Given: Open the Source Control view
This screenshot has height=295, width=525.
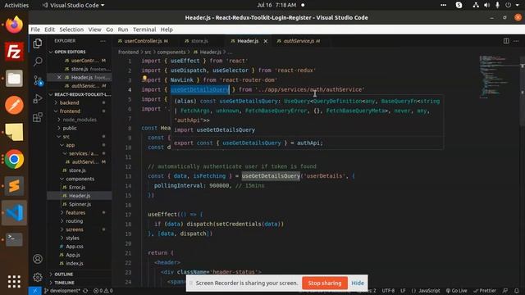Looking at the screenshot, I should (x=38, y=80).
